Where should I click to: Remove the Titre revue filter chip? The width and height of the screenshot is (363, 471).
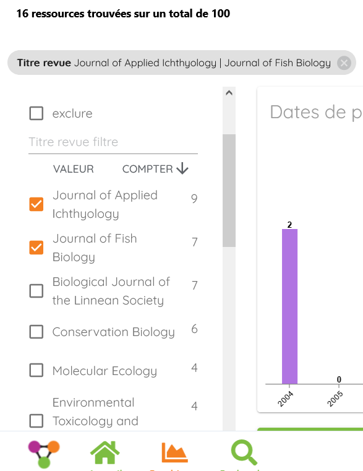[344, 63]
